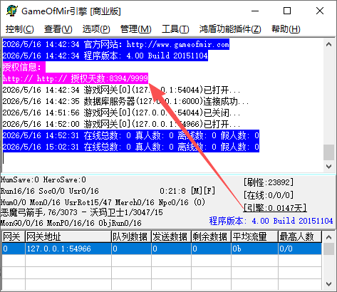Viewport: 337px width, 292px height.
Task: Close the GameOfMir window
Action: 320,11
